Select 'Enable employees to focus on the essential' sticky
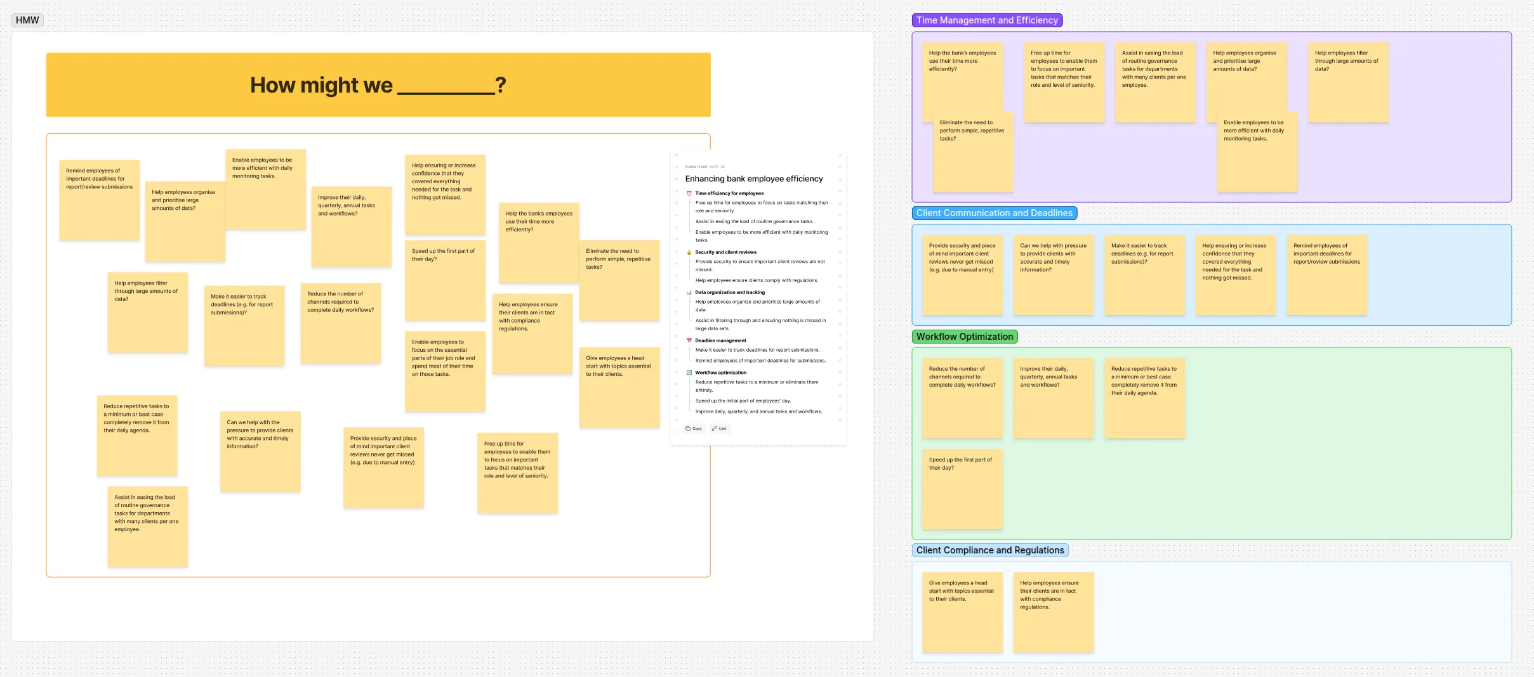This screenshot has height=677, width=1534. (x=445, y=371)
